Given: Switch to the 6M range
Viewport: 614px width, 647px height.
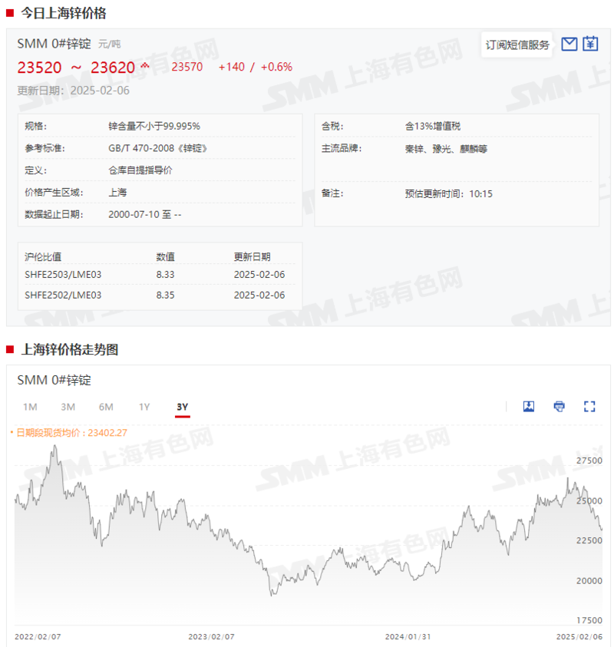Looking at the screenshot, I should click(106, 408).
